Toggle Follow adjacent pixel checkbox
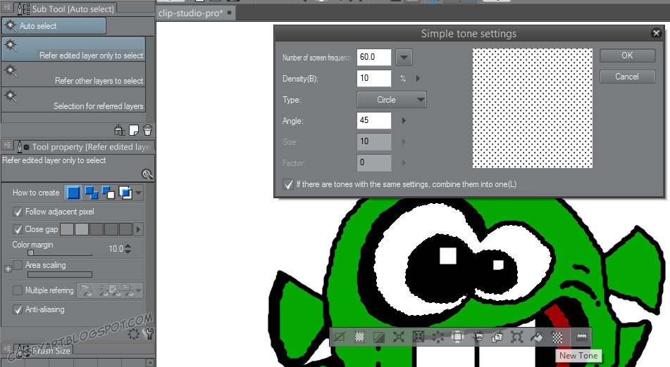Viewport: 670px width, 367px height. coord(18,212)
